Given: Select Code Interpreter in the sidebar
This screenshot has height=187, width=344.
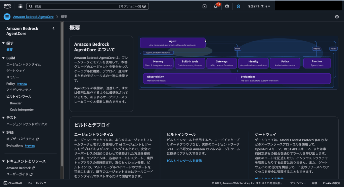Looking at the screenshot, I should pos(22,109).
